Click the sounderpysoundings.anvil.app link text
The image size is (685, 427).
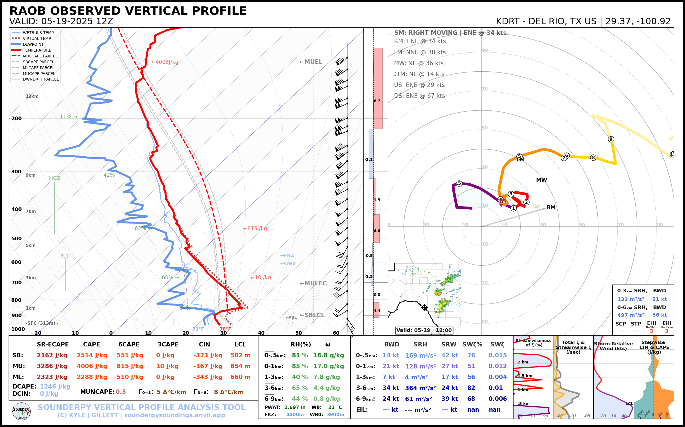174,415
